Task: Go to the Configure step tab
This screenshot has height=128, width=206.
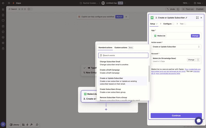Action: [169, 24]
